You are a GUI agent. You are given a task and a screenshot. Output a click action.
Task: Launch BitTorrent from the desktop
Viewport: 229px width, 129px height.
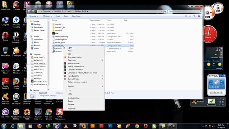click(x=5, y=113)
